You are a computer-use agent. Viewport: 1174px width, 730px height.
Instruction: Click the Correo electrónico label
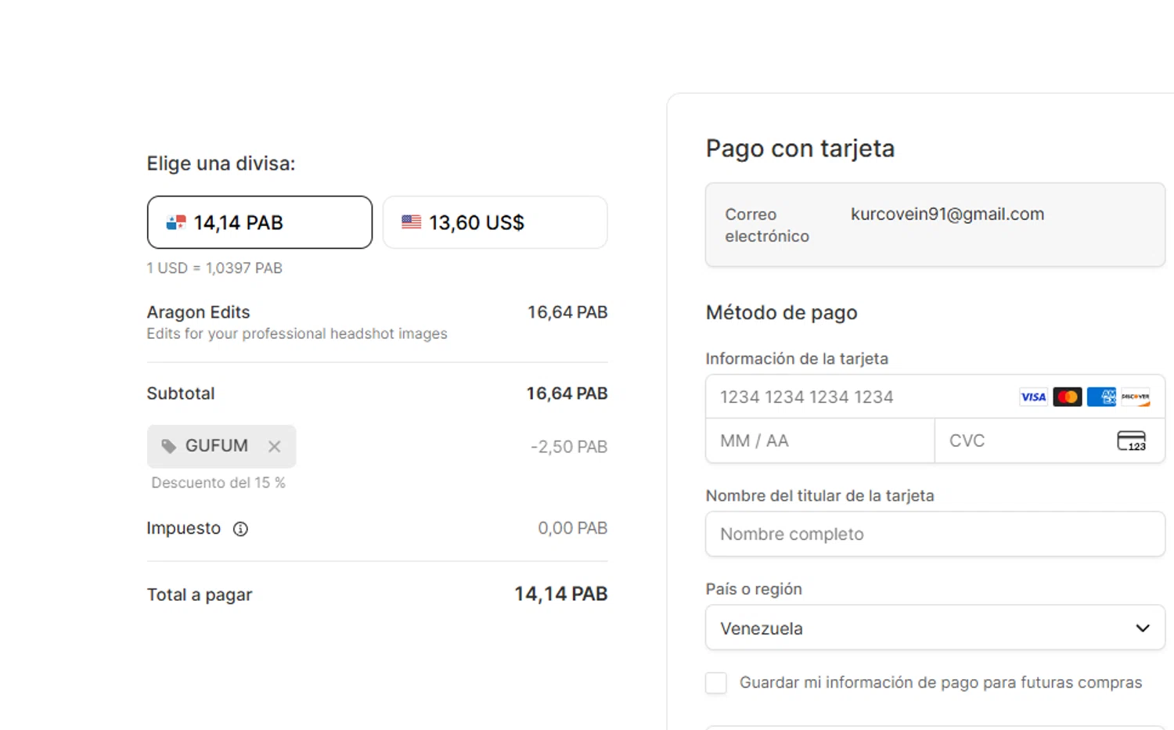(x=767, y=225)
